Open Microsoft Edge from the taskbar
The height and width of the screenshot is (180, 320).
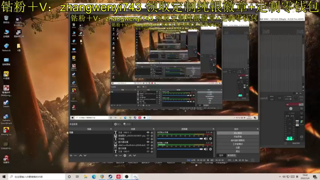pyautogui.click(x=94, y=177)
